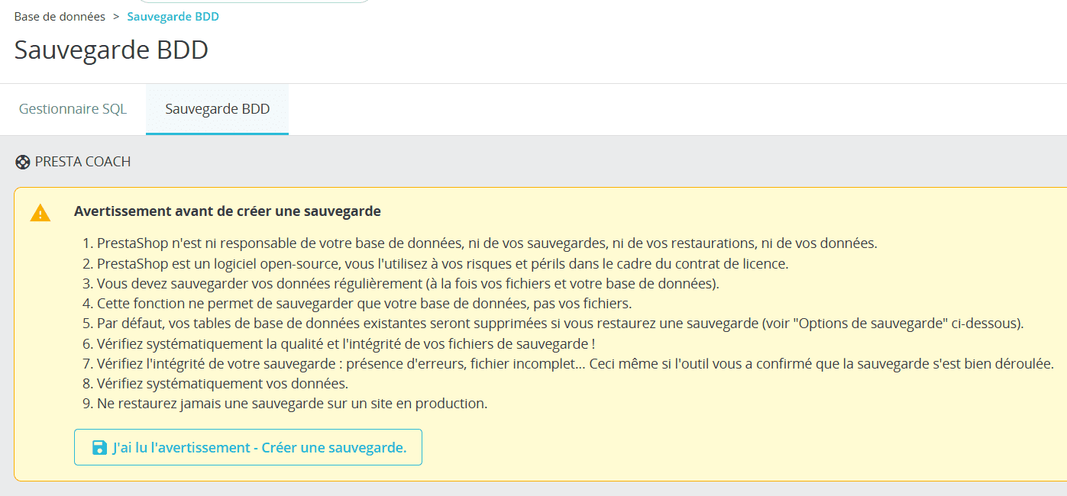
Task: Click line 'Vérifiez systématiquement la qualité et l'intégrité'
Action: tap(346, 343)
